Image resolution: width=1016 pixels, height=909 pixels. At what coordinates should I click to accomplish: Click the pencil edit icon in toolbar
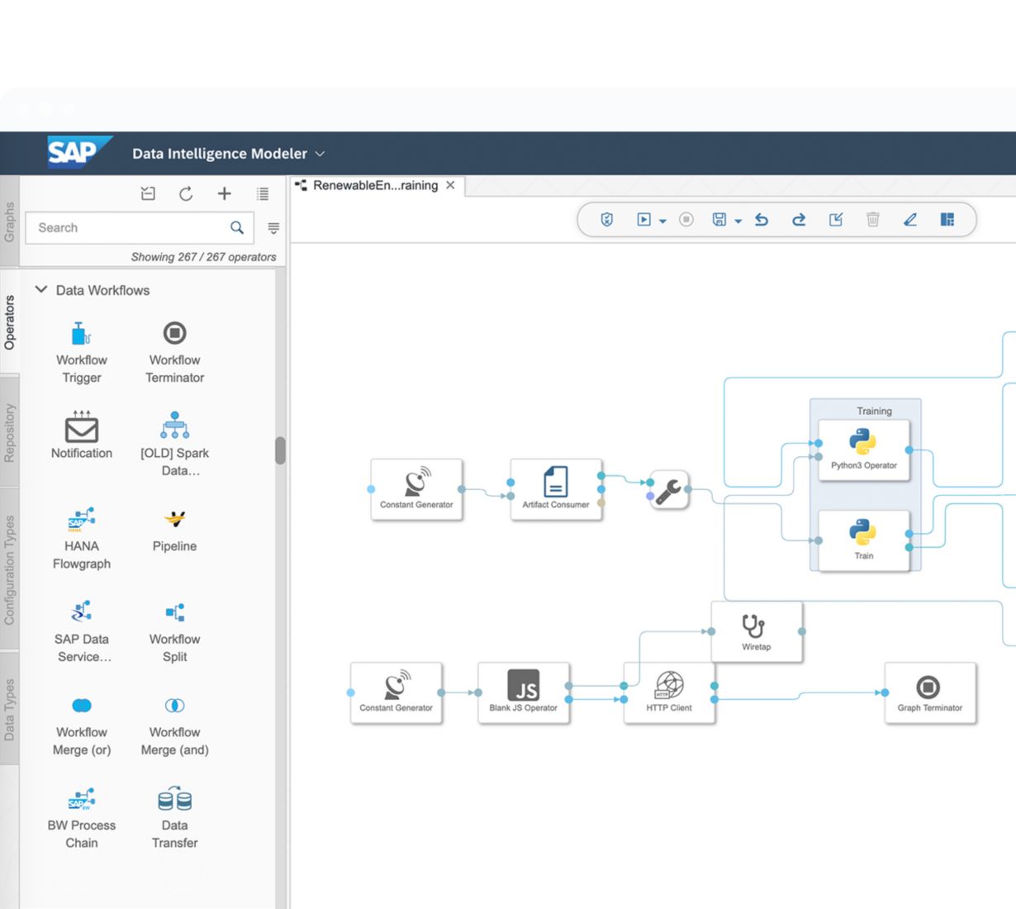[x=910, y=220]
